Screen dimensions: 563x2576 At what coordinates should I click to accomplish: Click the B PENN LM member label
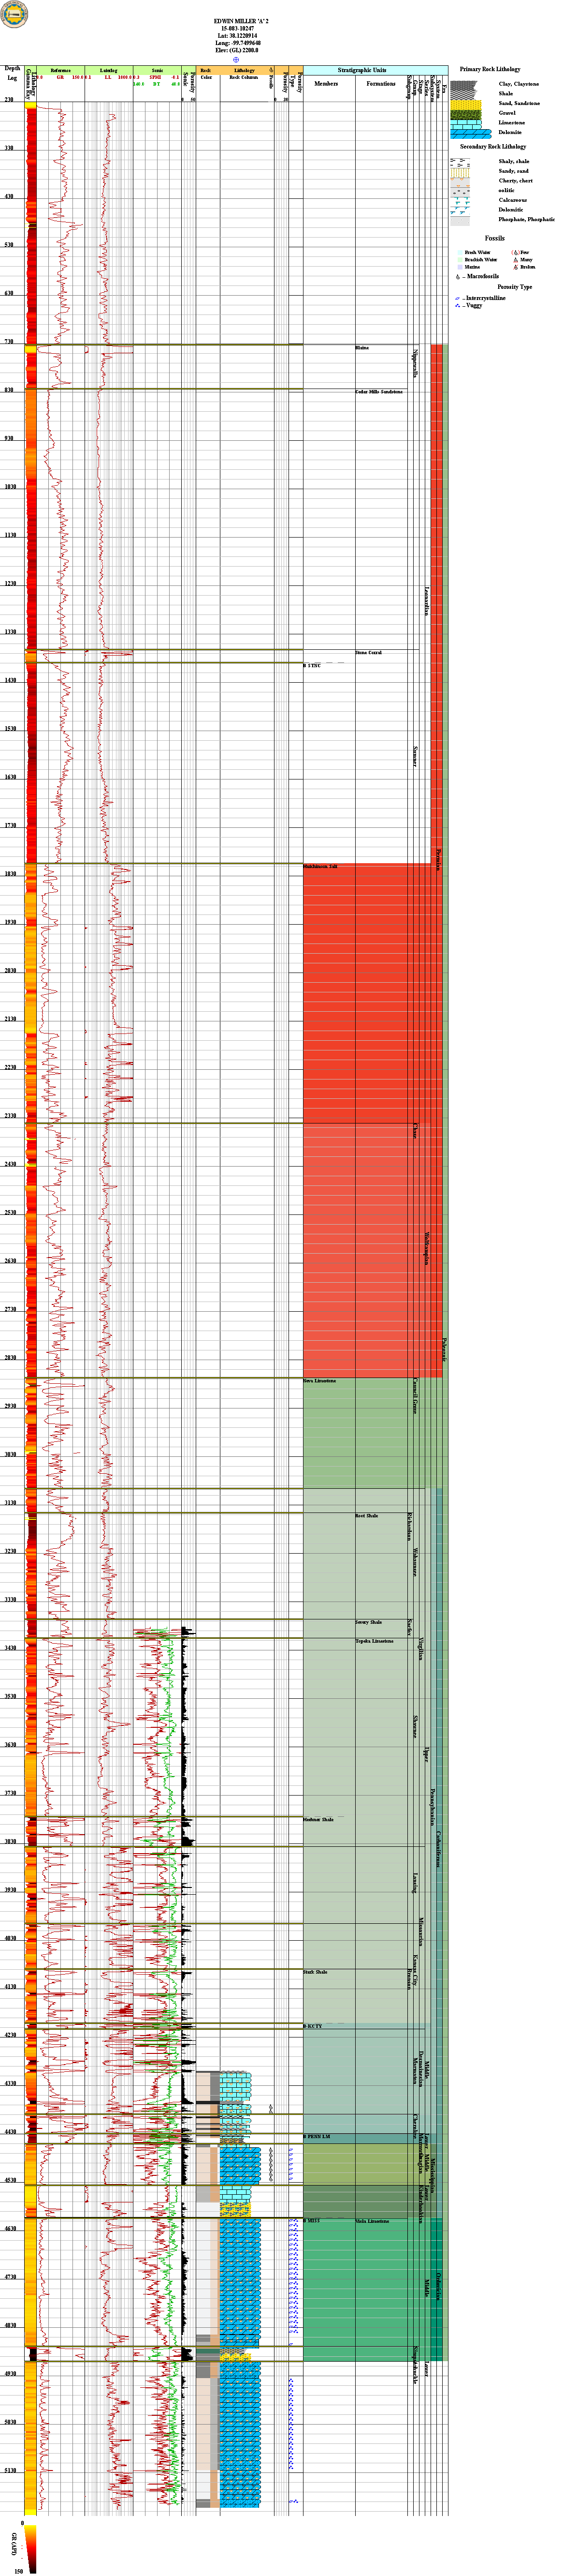click(x=317, y=2137)
